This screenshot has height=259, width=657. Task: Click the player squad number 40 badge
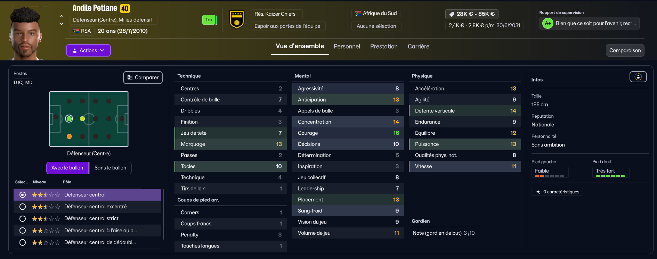coord(125,8)
